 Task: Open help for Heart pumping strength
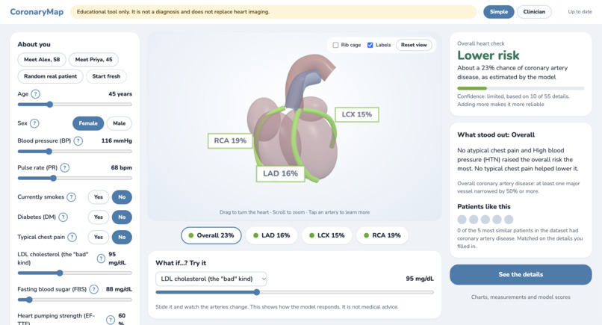(111, 320)
